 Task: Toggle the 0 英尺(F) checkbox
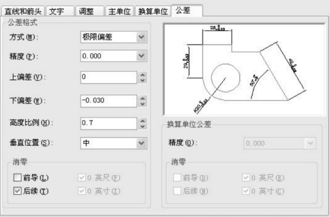click(x=82, y=178)
